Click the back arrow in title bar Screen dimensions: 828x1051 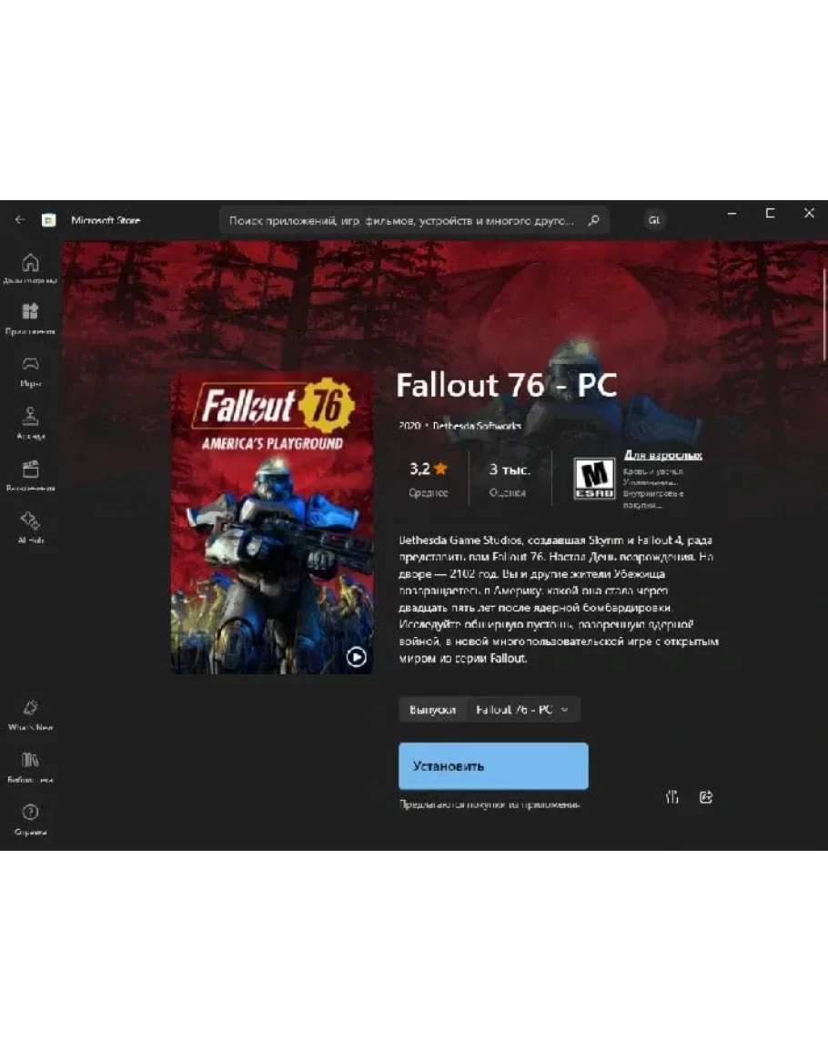point(19,220)
